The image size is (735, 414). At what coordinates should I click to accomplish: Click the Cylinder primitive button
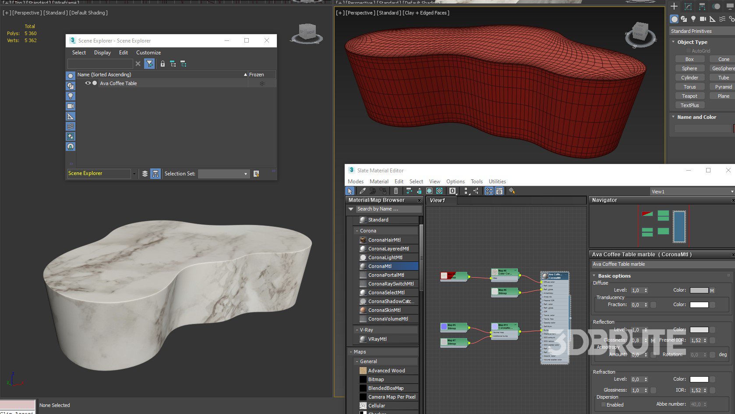click(689, 78)
